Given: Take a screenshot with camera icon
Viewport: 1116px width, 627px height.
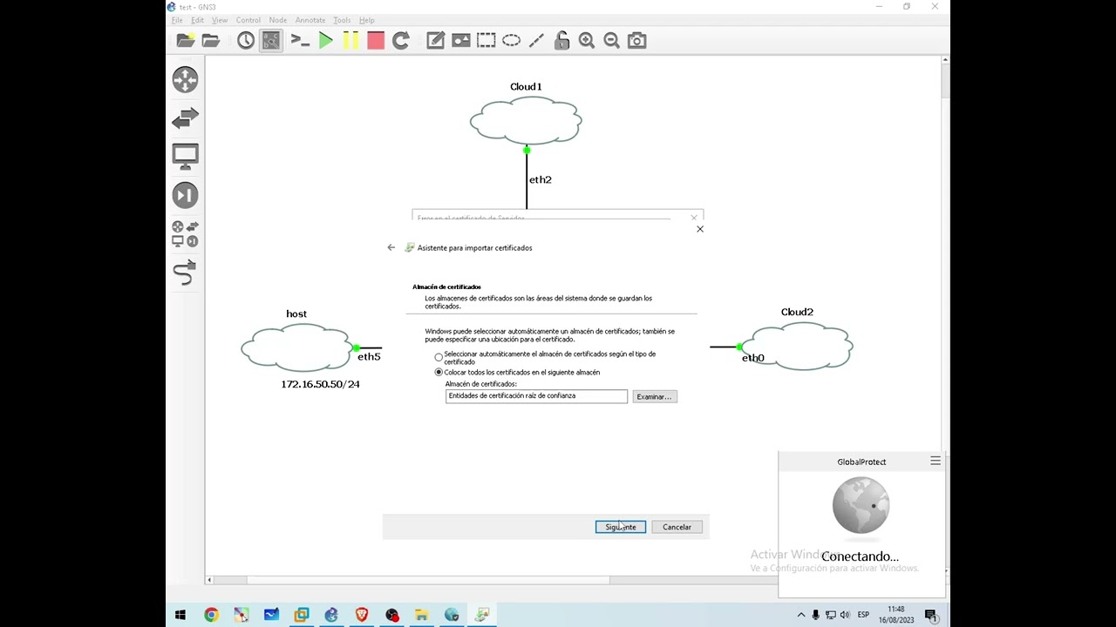Looking at the screenshot, I should click(637, 40).
